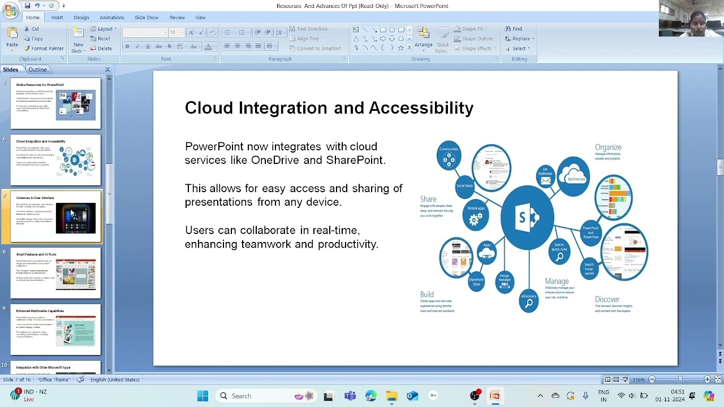
Task: Open the Slide Show ribbon tab
Action: [146, 18]
